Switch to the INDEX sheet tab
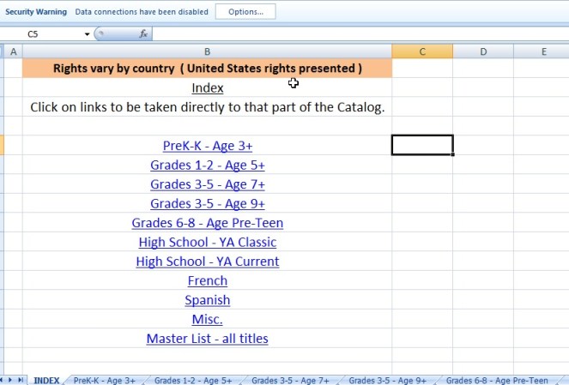Screen dimensions: 569x385 click(x=46, y=380)
